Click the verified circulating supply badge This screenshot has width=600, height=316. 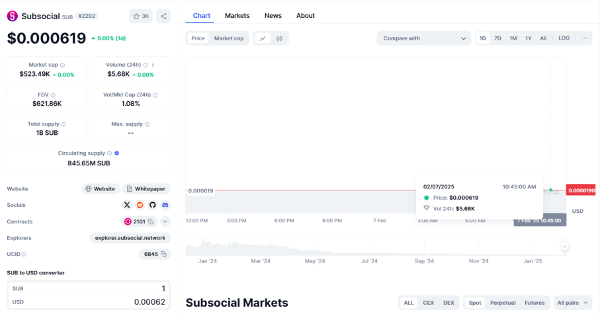click(x=116, y=153)
